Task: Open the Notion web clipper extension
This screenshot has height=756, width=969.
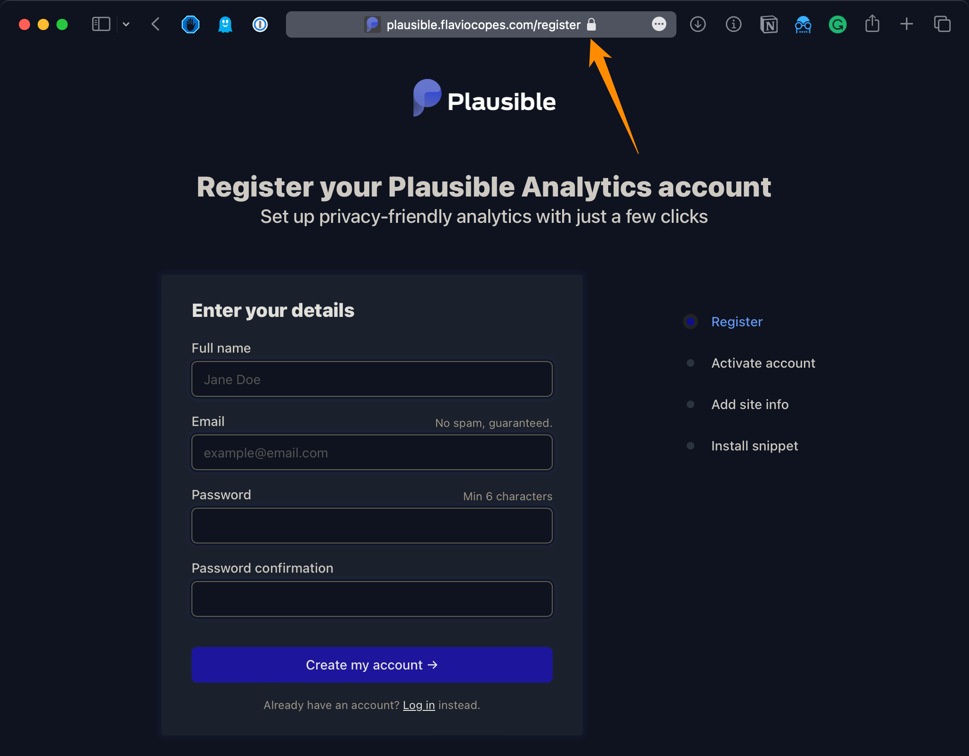Action: [769, 24]
